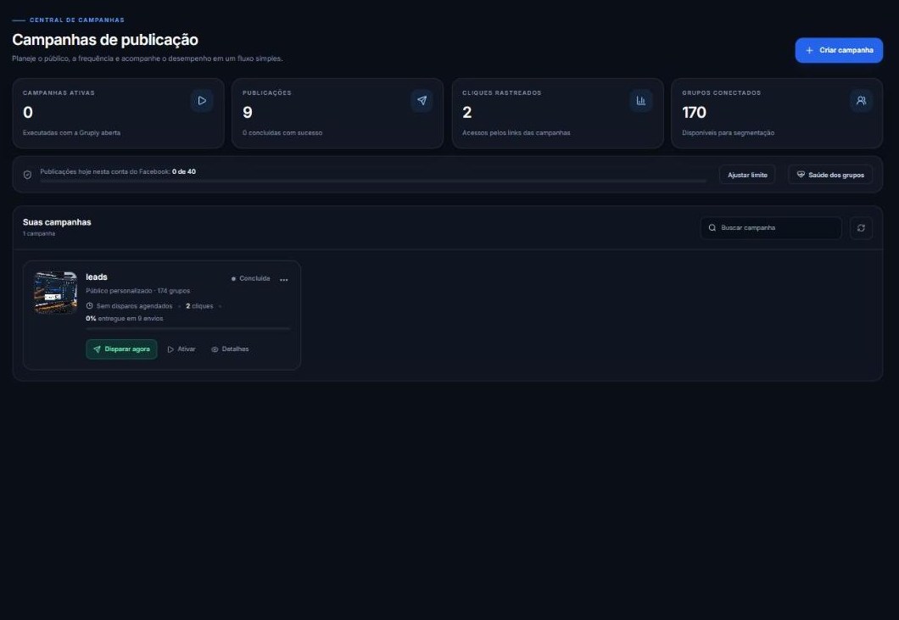The width and height of the screenshot is (899, 620).
Task: Click the Concluída status label
Action: (250, 279)
